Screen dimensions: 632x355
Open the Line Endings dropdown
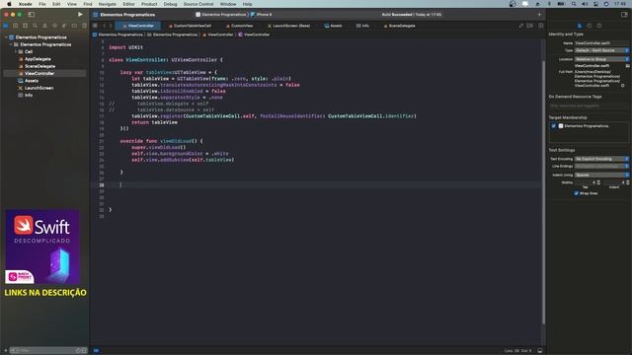click(601, 167)
